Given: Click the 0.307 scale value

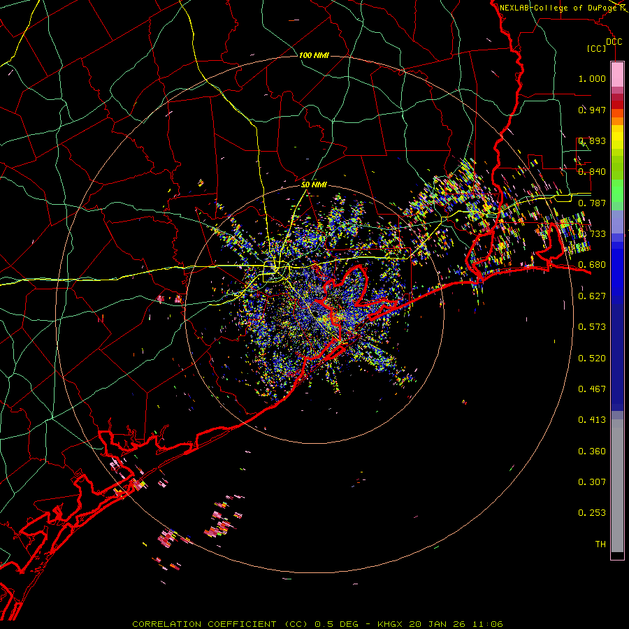Looking at the screenshot, I should click(x=592, y=482).
